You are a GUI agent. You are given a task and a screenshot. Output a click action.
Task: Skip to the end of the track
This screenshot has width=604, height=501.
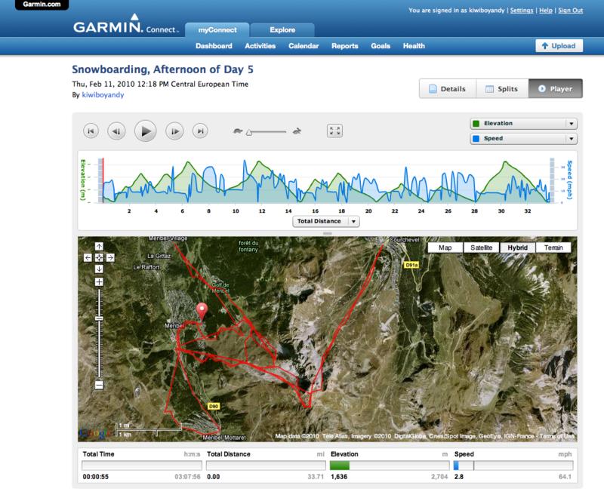[200, 131]
